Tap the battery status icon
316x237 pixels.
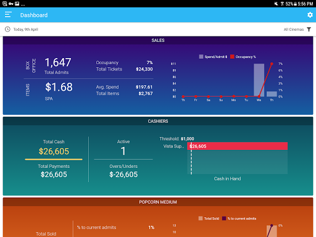point(295,4)
